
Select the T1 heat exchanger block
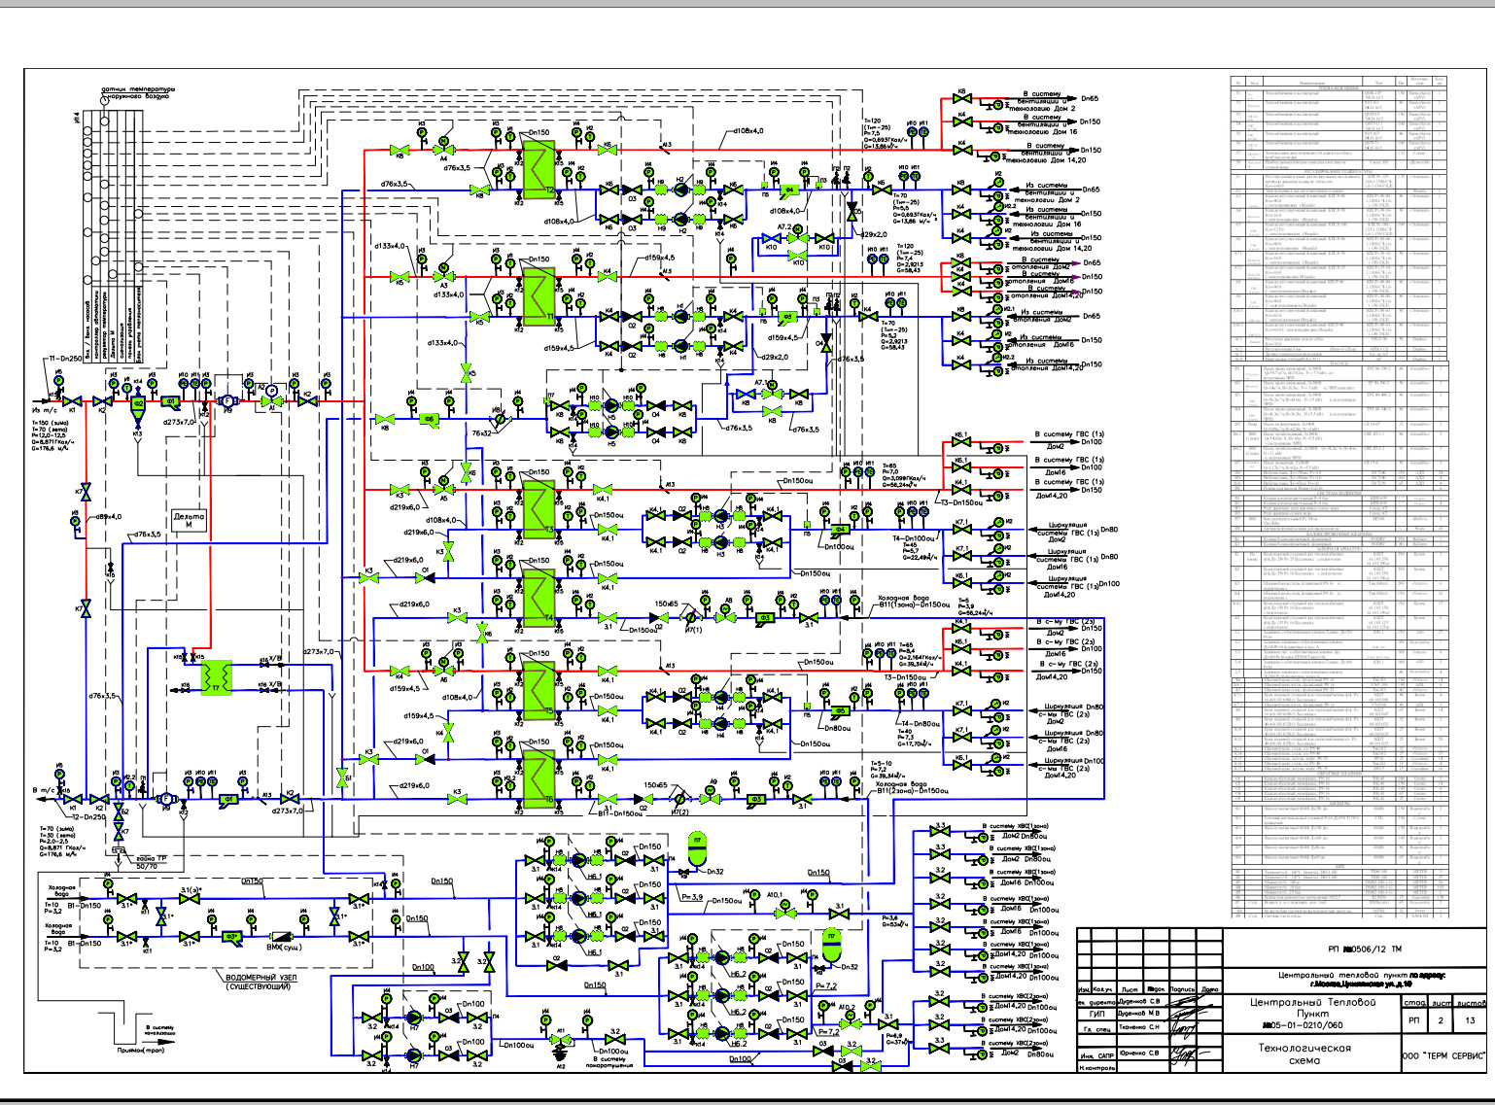[x=539, y=296]
